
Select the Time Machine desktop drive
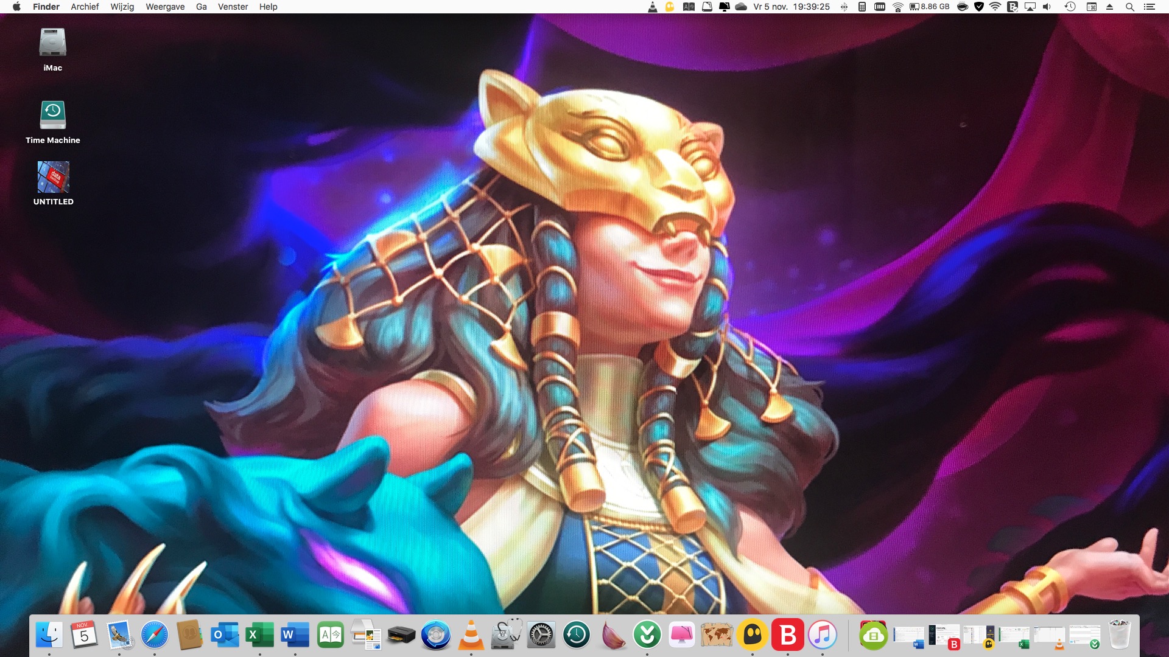[53, 122]
